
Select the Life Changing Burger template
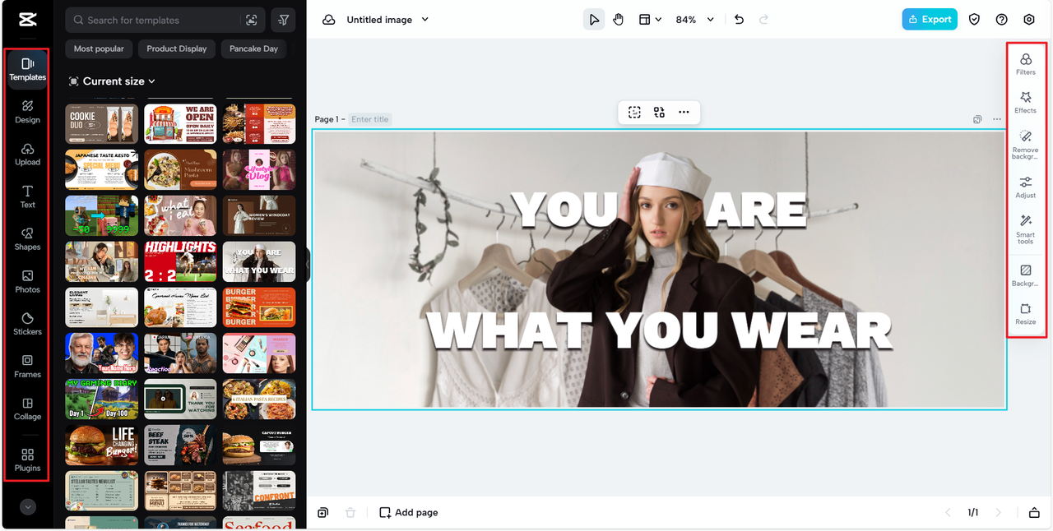101,445
